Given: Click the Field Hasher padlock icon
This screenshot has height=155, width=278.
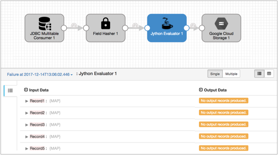Looking at the screenshot, I should coord(105,23).
